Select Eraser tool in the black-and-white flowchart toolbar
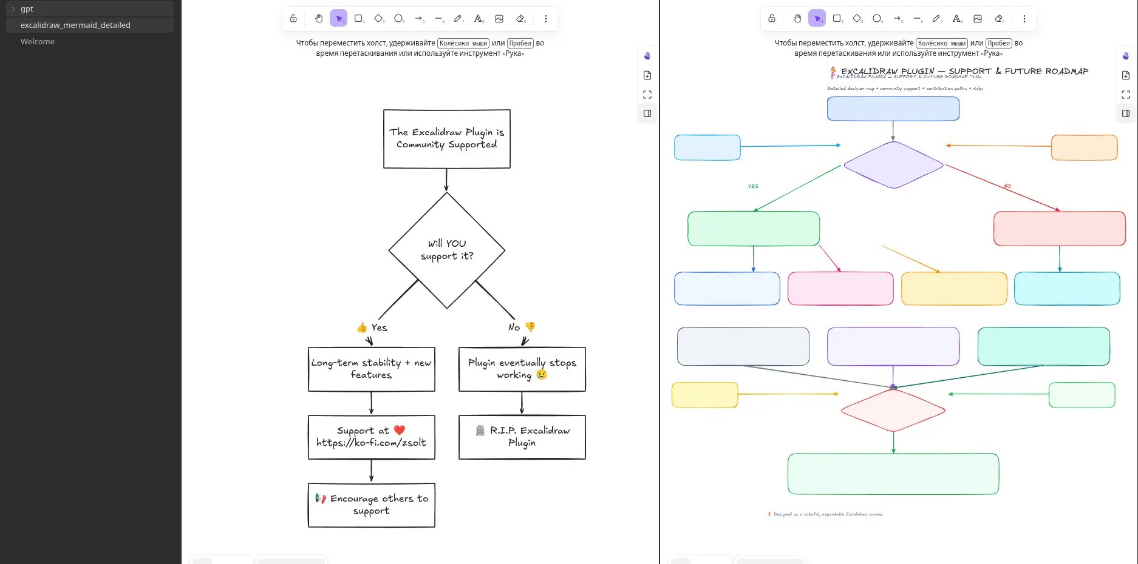 (x=520, y=19)
